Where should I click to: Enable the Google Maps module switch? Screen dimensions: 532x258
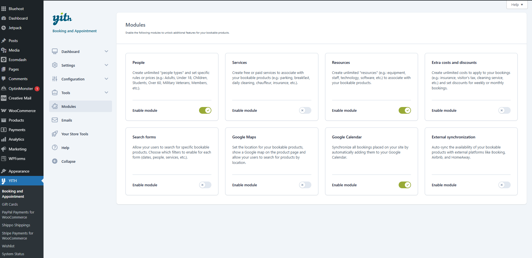click(x=305, y=185)
